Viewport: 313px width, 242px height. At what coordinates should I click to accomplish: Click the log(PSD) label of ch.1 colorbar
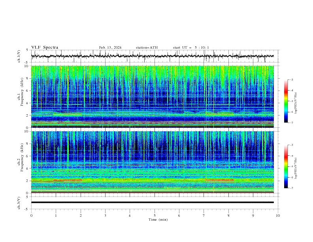tap(296, 103)
